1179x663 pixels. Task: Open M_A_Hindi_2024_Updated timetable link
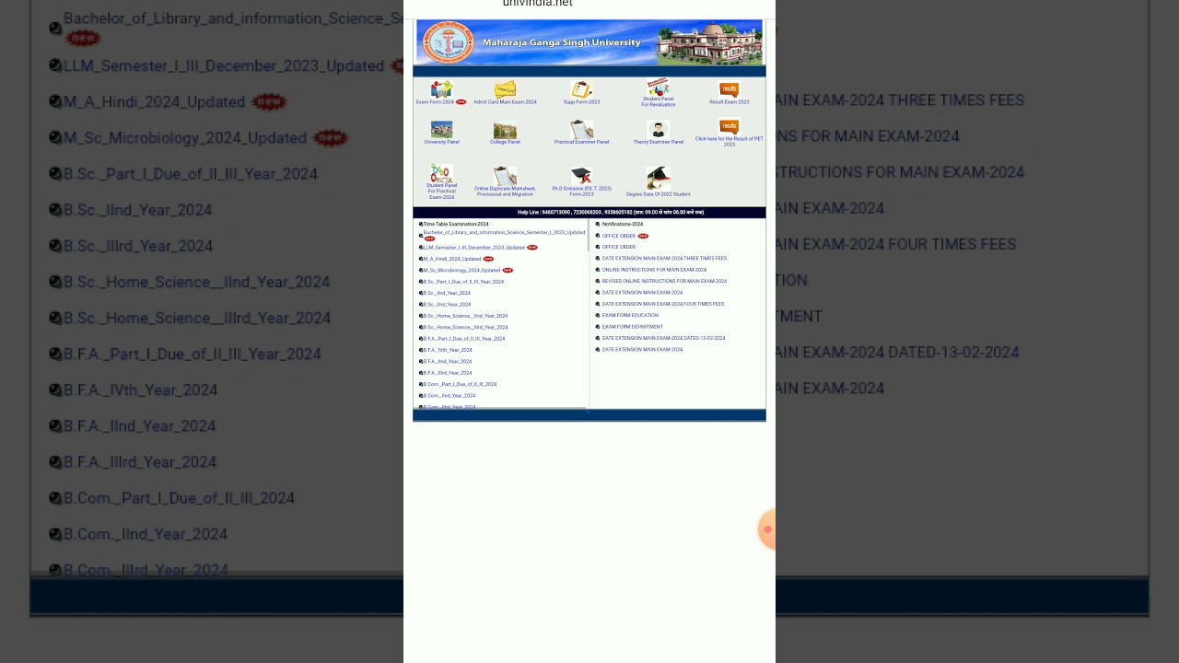pos(451,259)
